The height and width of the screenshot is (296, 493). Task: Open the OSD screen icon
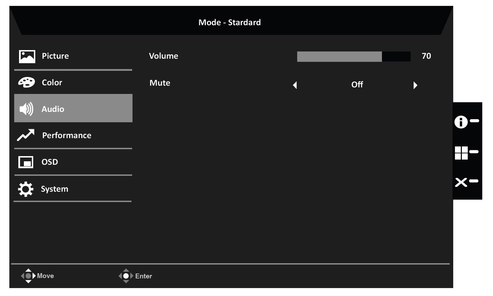(26, 162)
